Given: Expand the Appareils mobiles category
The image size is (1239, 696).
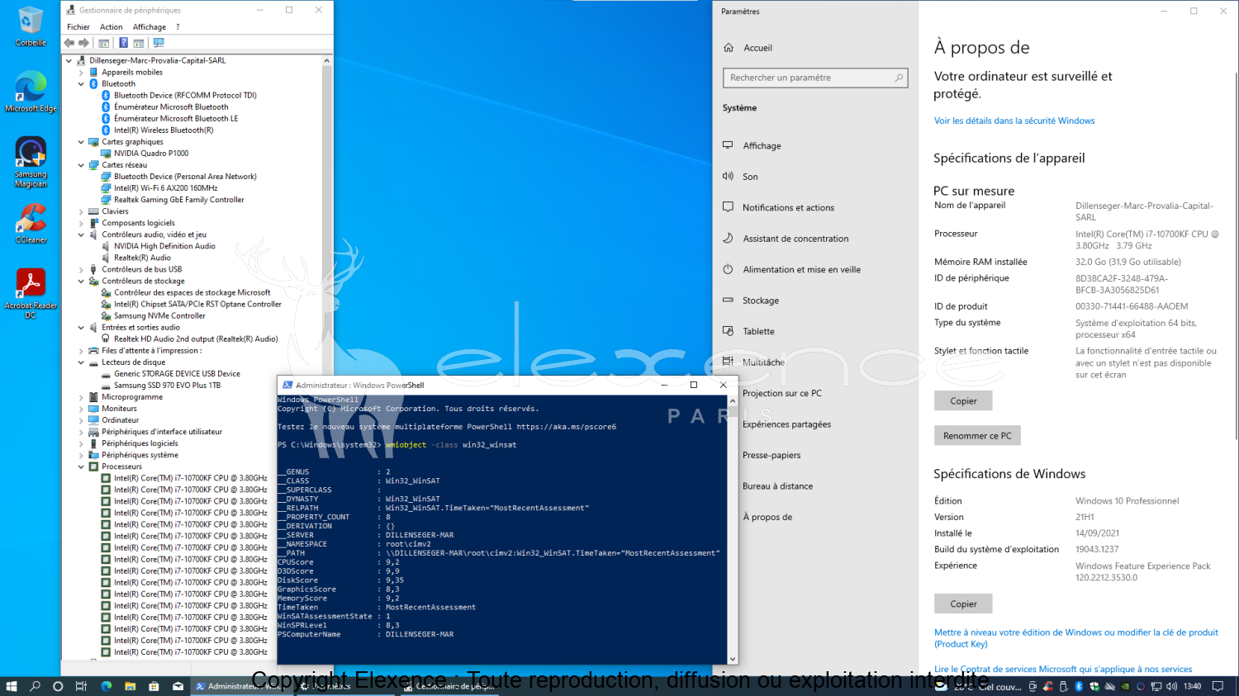Looking at the screenshot, I should coord(81,72).
